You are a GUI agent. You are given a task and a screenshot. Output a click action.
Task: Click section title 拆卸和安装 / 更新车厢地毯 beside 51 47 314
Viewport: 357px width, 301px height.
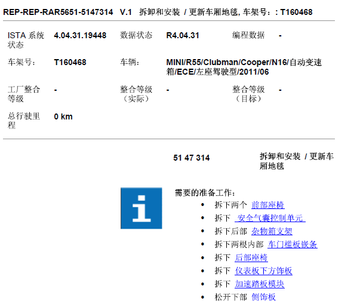coord(297,161)
